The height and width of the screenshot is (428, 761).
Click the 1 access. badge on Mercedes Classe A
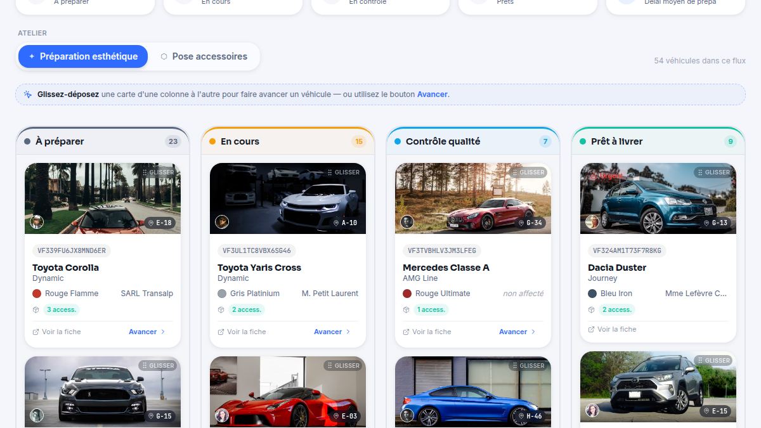coord(431,310)
